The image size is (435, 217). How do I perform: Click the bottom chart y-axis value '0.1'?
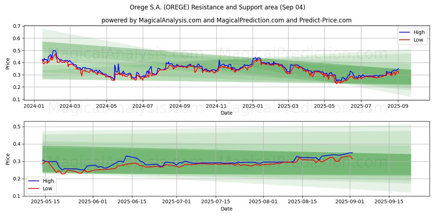click(x=17, y=196)
